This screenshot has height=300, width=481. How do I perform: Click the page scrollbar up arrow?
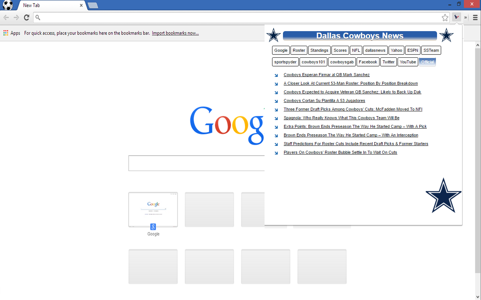[478, 45]
